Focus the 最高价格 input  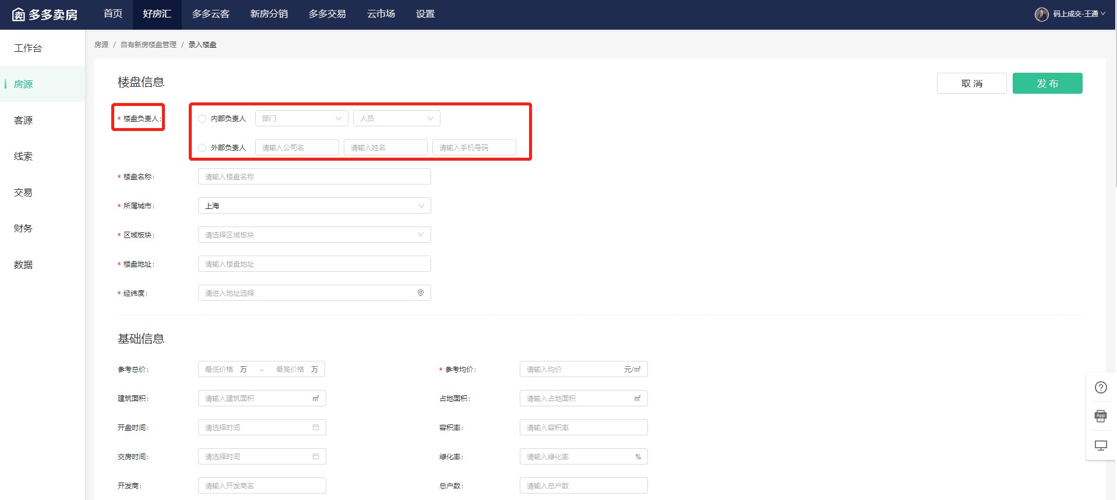[x=291, y=369]
